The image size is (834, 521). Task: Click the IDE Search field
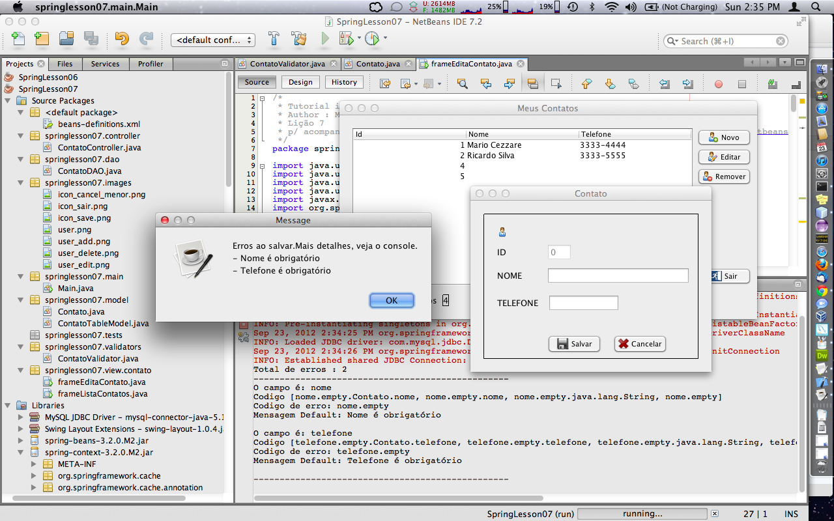[726, 41]
